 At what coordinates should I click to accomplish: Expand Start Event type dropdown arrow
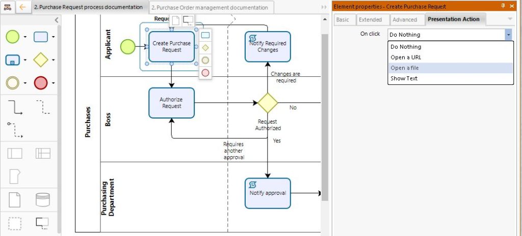click(24, 37)
